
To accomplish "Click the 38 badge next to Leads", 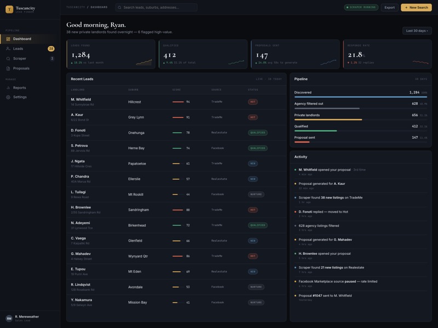I will [x=51, y=49].
